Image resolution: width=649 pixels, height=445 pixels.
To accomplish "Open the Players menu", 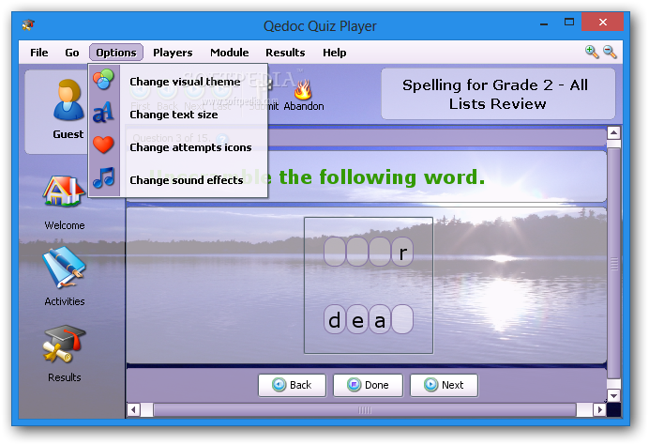I will (173, 53).
